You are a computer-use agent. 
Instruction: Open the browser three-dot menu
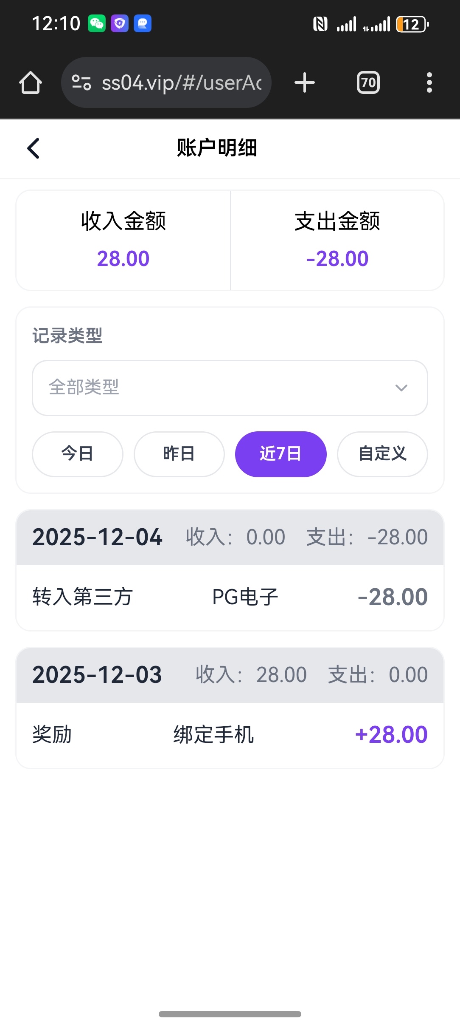(x=429, y=82)
